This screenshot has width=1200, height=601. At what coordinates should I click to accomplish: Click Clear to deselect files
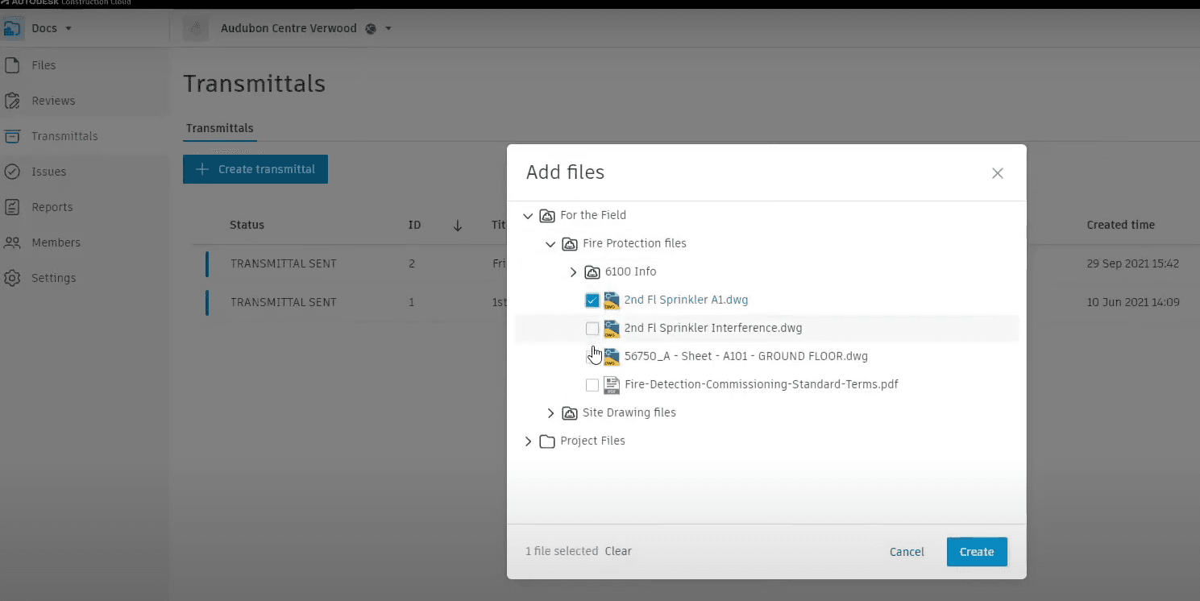point(618,551)
